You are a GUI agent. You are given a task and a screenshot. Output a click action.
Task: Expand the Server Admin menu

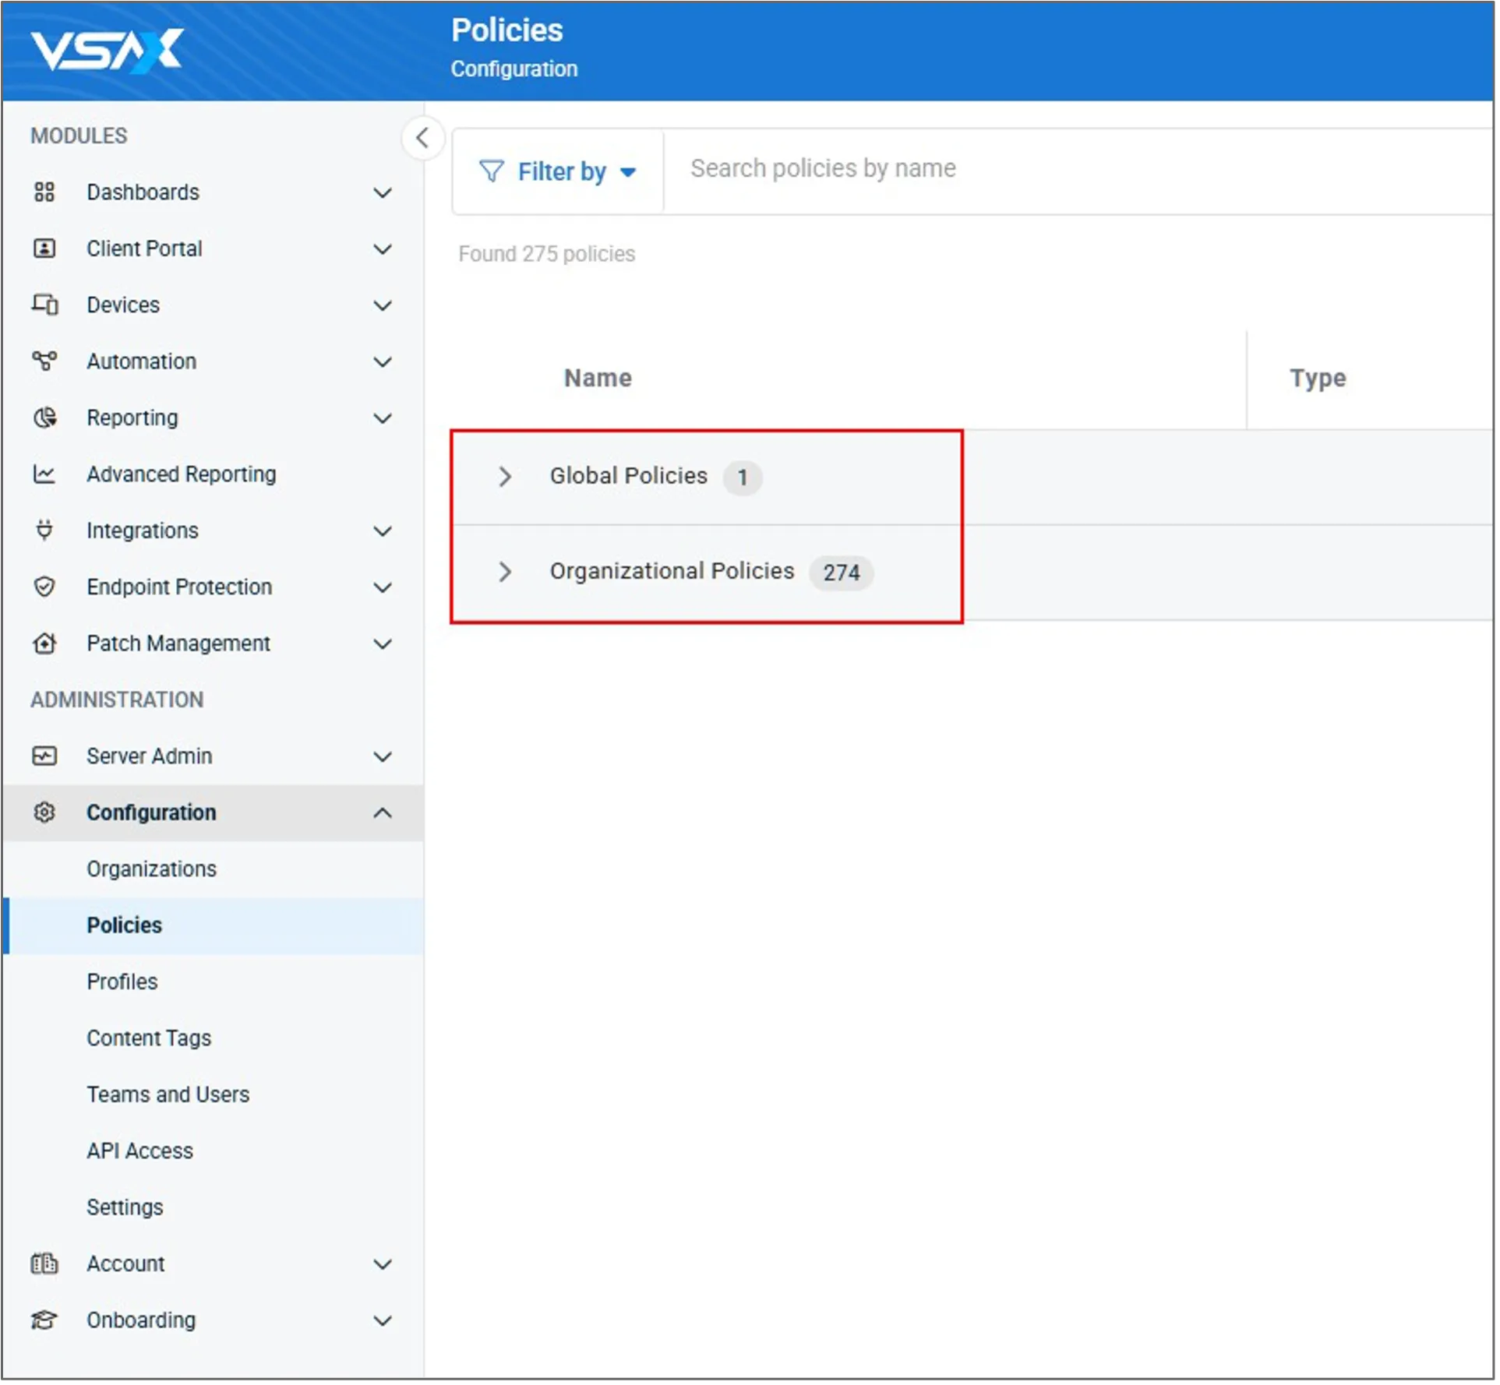coord(382,756)
